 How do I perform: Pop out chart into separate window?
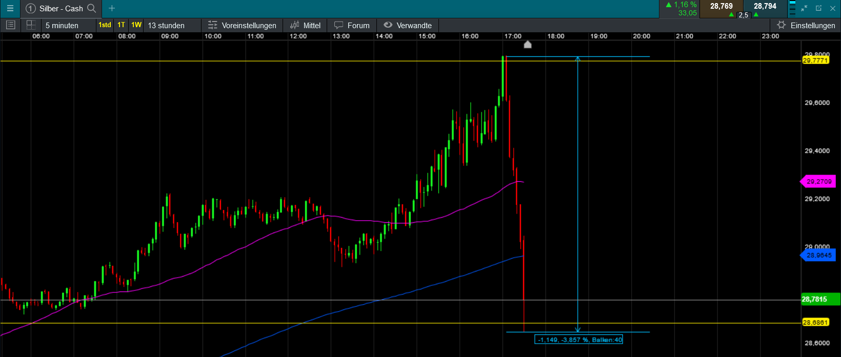[x=818, y=8]
